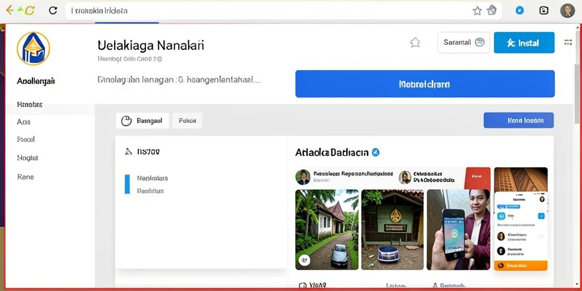Open the share icon beside the bookmark star
582x291 pixels.
(492, 10)
